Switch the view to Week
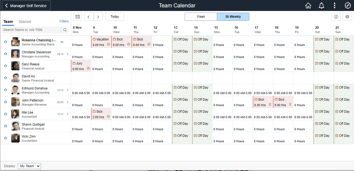 point(201,16)
